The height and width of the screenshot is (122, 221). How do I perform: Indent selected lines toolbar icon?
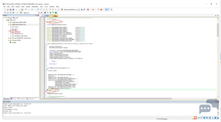coord(50,10)
